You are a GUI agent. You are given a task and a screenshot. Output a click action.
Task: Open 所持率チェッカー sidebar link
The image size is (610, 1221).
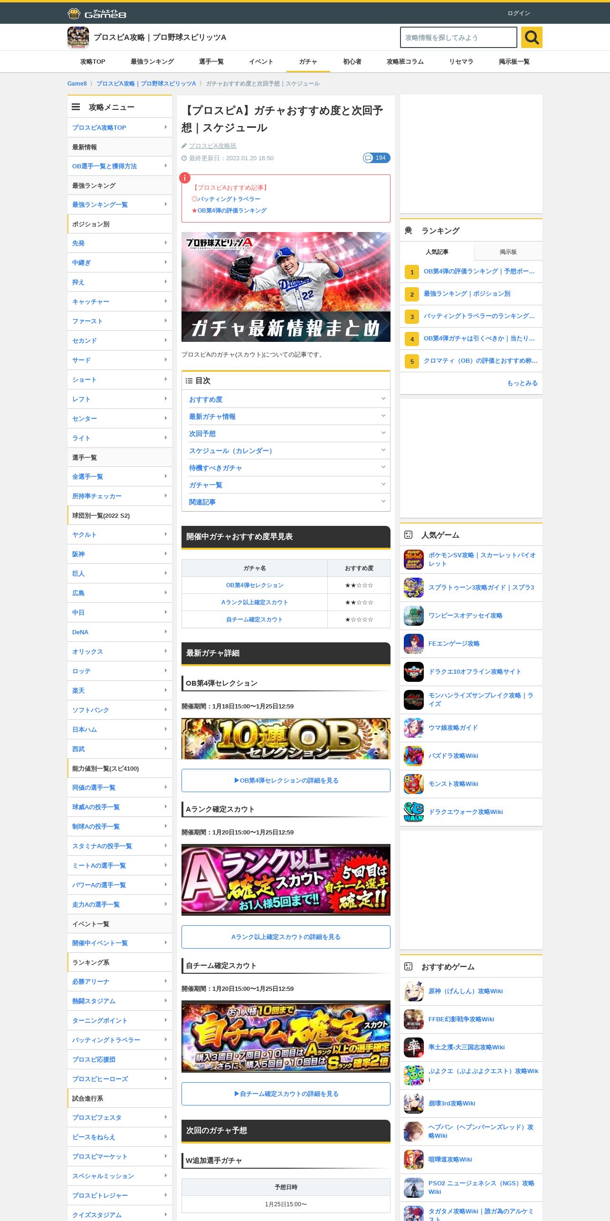pos(120,496)
